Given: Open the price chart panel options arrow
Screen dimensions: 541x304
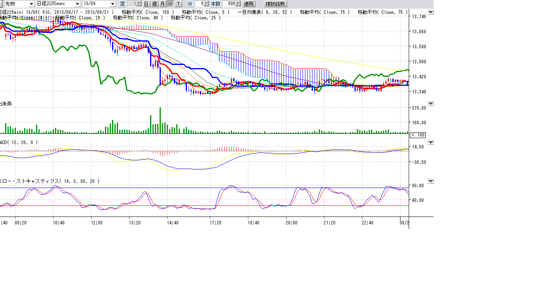Looking at the screenshot, I should (x=431, y=12).
